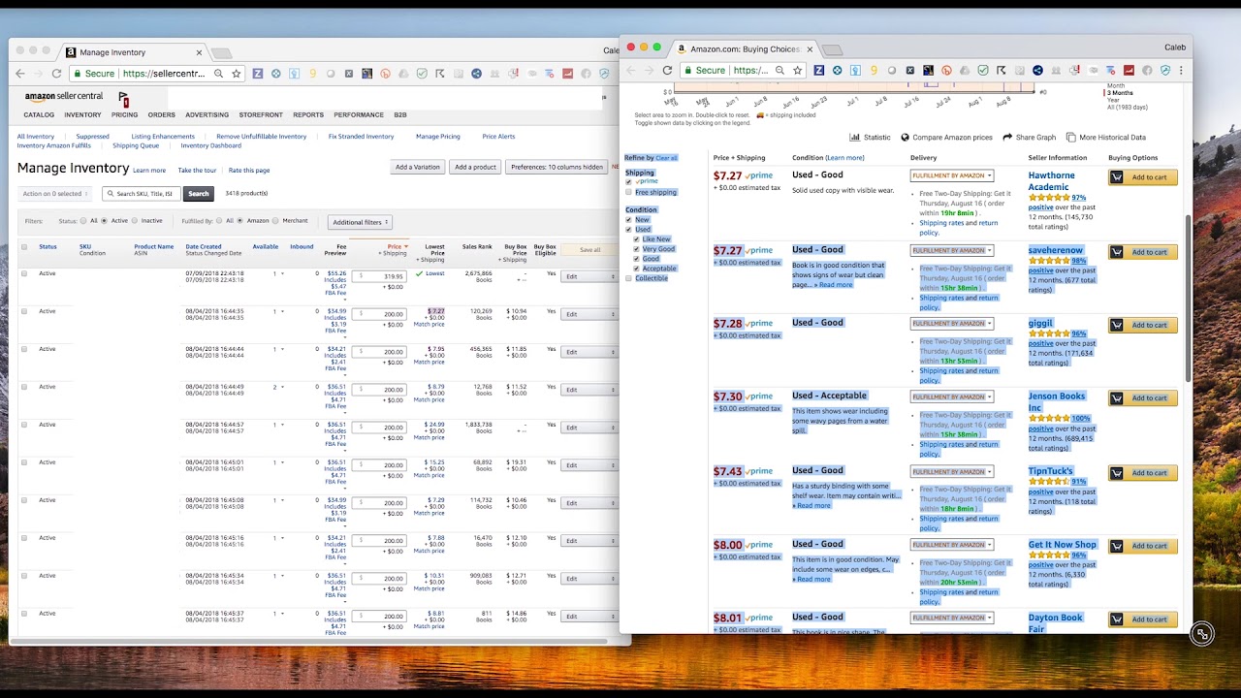Open the Additional filters dropdown
Screen dimensions: 1241x698
coord(360,222)
